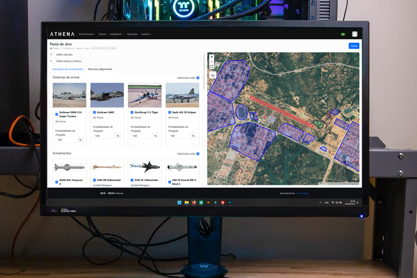Click the red runway polygon on map
The width and height of the screenshot is (417, 278).
coord(281,112)
